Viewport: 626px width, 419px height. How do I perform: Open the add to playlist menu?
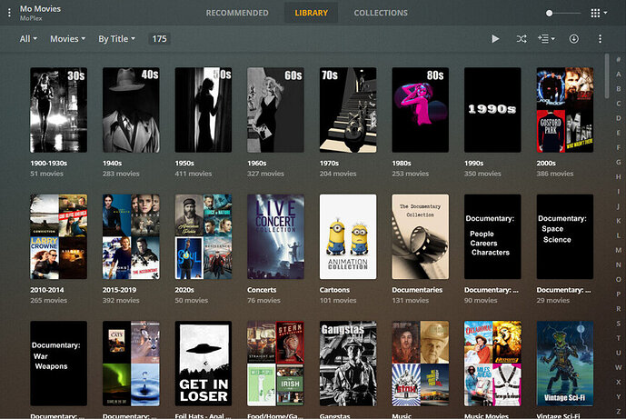[x=546, y=39]
